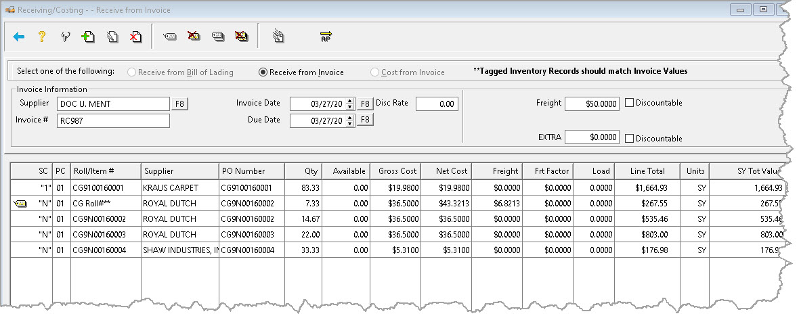Click the Frt Factor column header

pyautogui.click(x=548, y=171)
